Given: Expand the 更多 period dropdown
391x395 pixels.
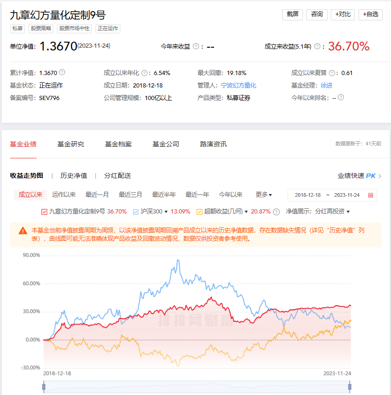Looking at the screenshot, I should 264,195.
